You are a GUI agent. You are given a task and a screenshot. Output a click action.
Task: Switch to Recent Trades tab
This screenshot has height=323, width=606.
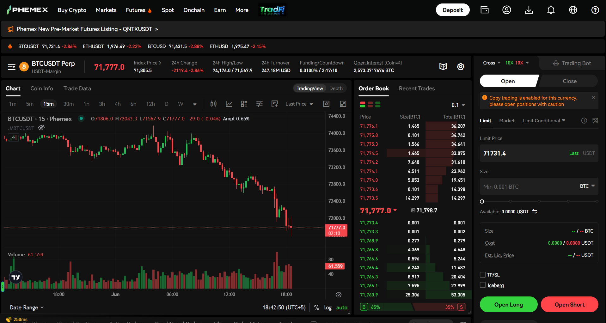click(x=417, y=88)
